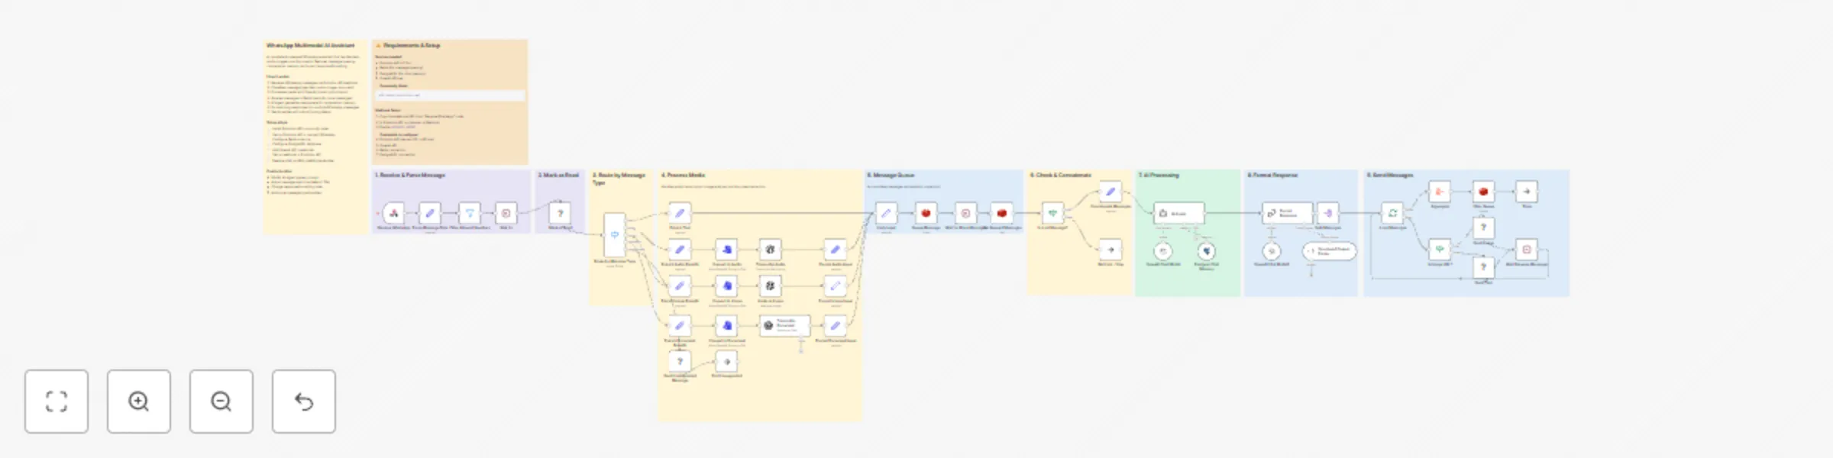Screen dimensions: 1833x458
Task: Open the blue download node in the audio row
Action: click(727, 250)
